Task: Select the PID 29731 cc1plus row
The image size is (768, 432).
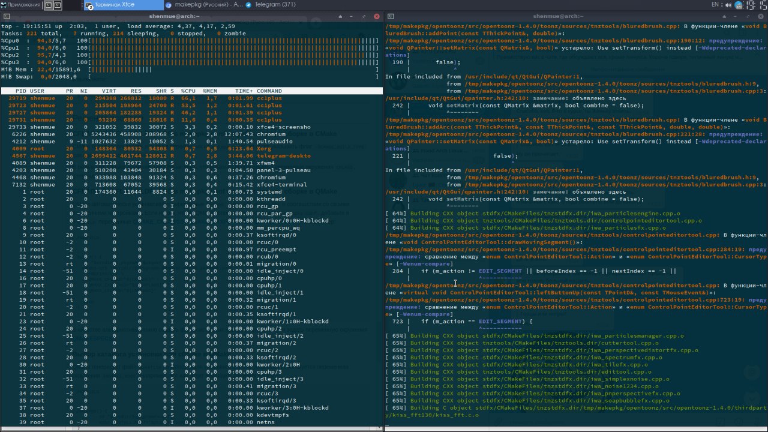Action: [191, 120]
